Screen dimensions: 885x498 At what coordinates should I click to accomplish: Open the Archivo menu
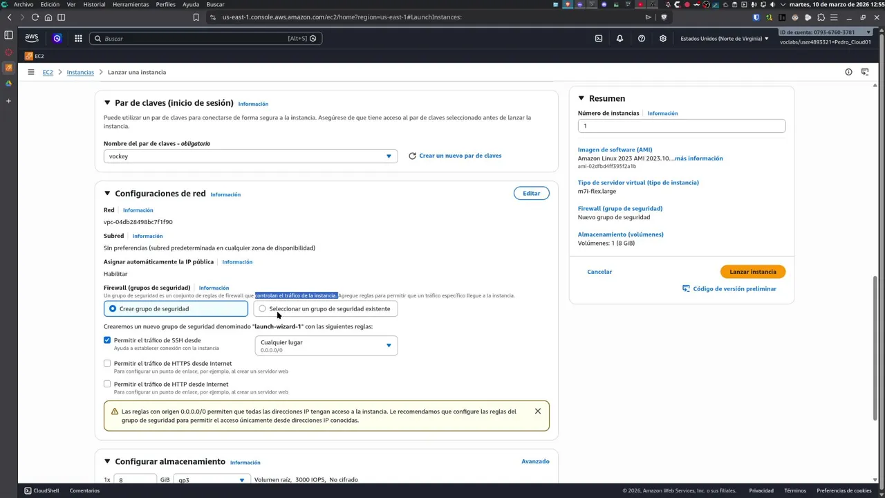click(24, 4)
